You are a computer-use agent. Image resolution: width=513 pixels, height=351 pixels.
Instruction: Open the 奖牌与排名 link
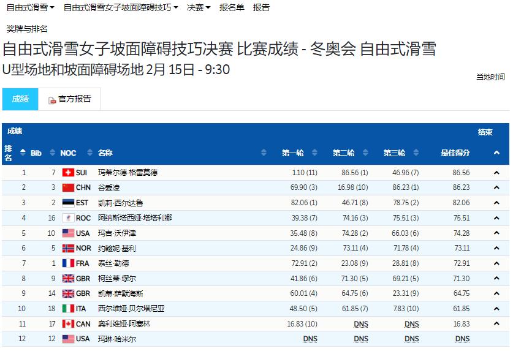27,29
